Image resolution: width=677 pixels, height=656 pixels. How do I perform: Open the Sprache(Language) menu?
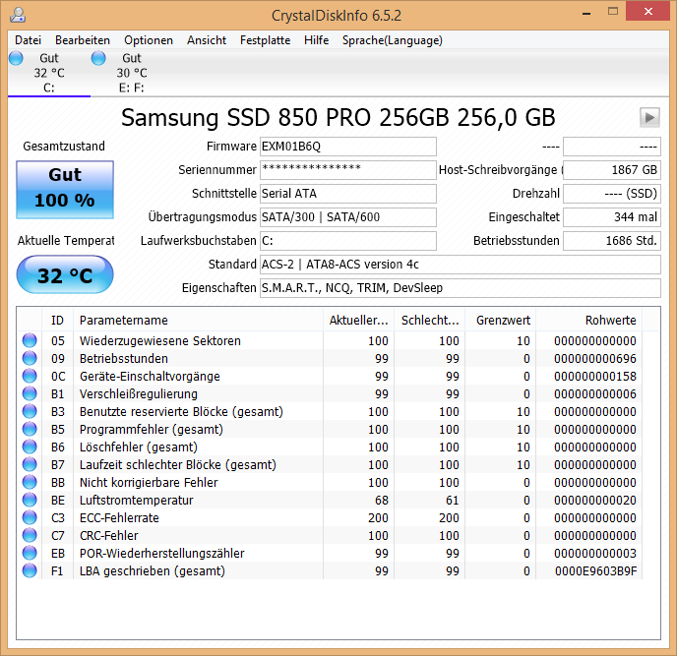pos(392,40)
